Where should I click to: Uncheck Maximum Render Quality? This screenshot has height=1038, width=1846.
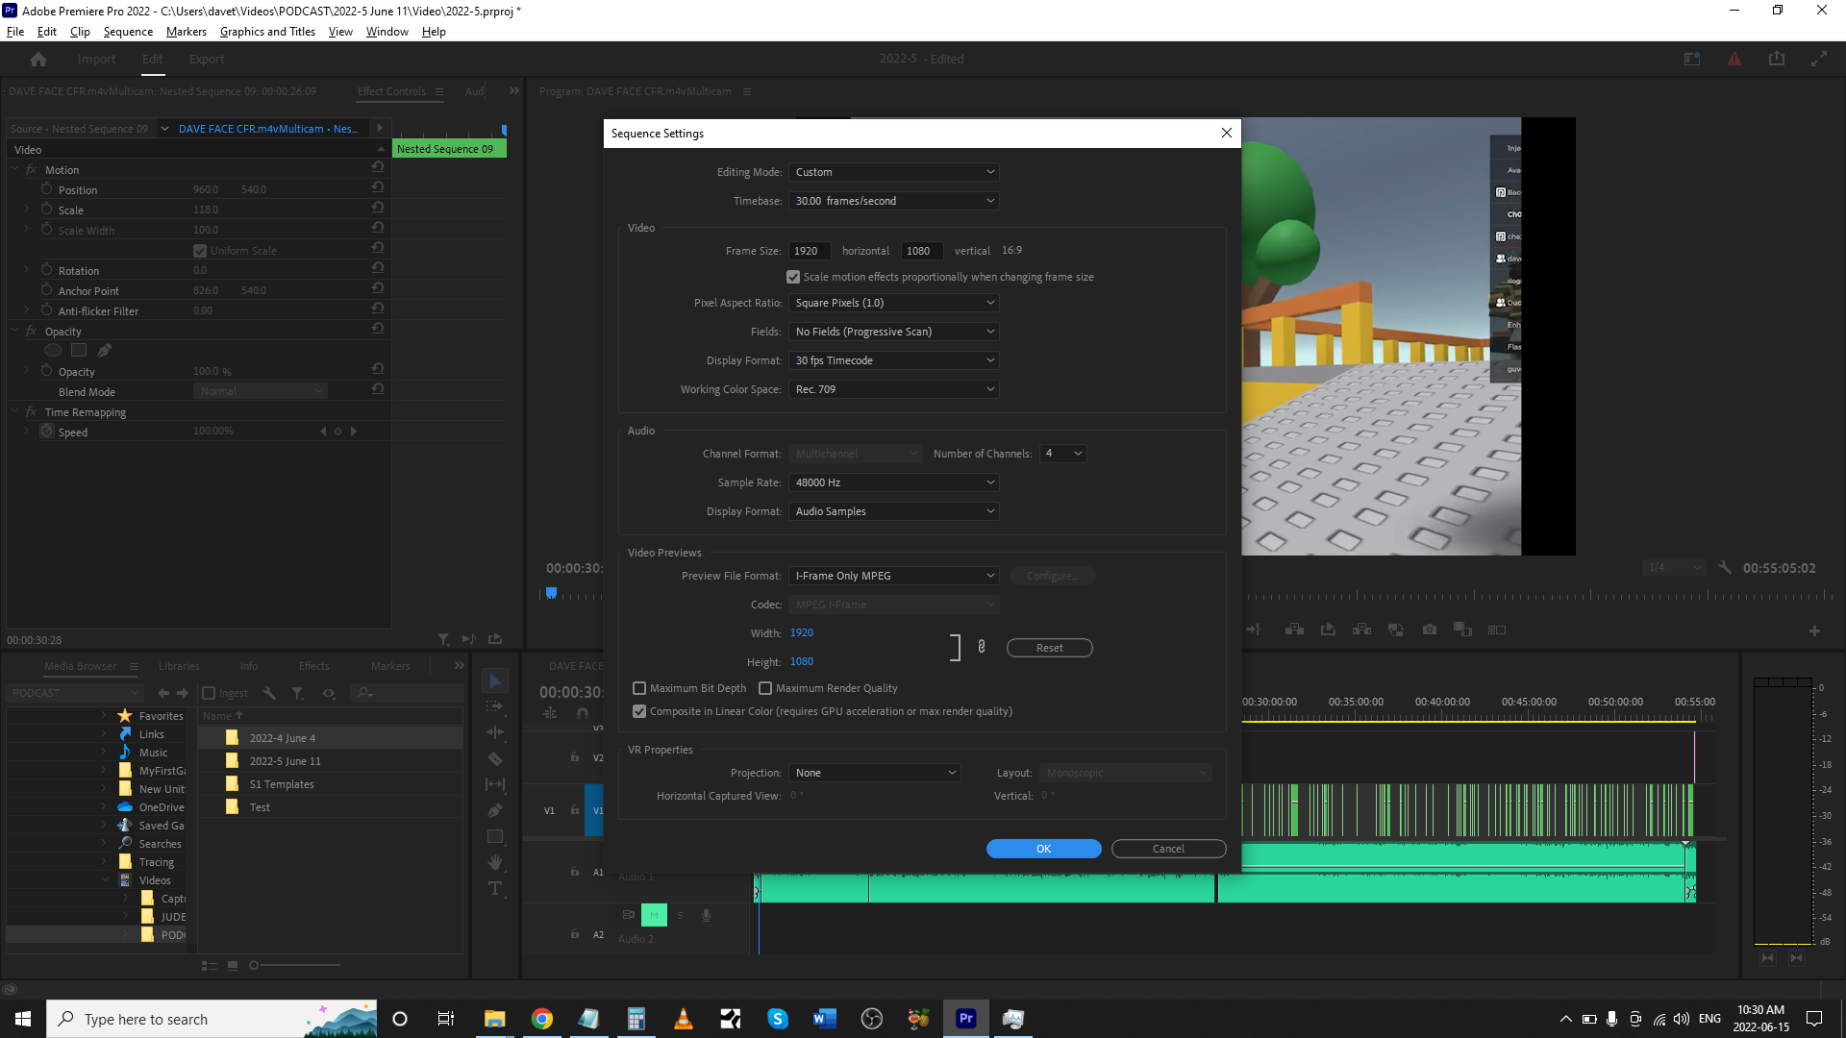pyautogui.click(x=765, y=688)
